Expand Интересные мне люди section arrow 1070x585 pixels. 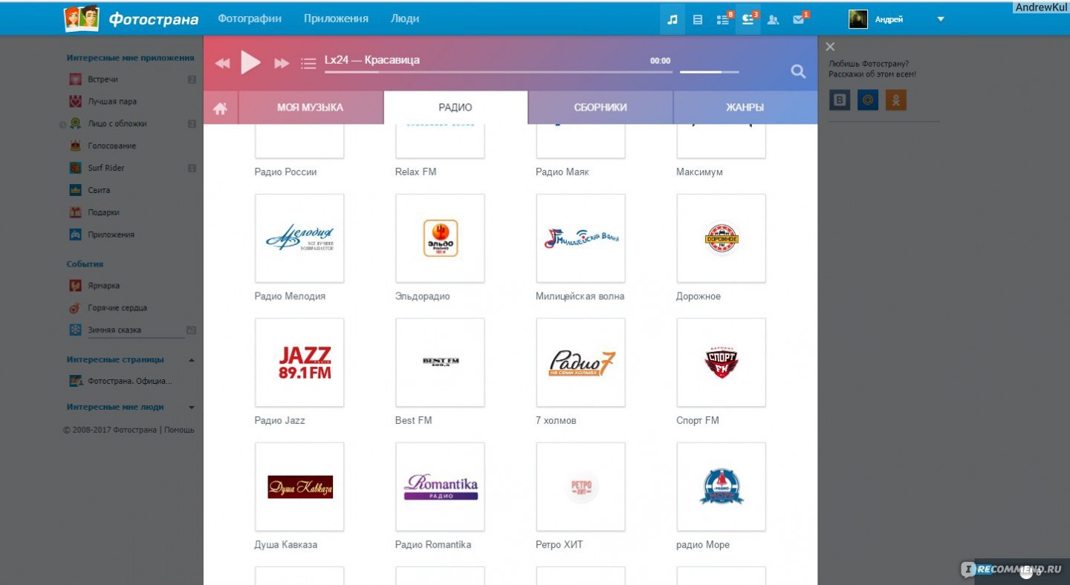[192, 408]
